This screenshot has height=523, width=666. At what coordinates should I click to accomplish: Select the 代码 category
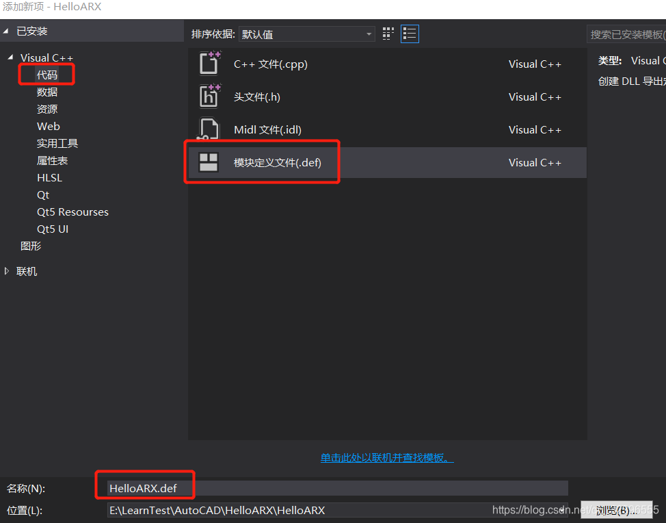click(47, 75)
